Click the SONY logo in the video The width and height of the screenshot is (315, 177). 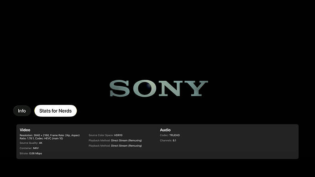159,88
